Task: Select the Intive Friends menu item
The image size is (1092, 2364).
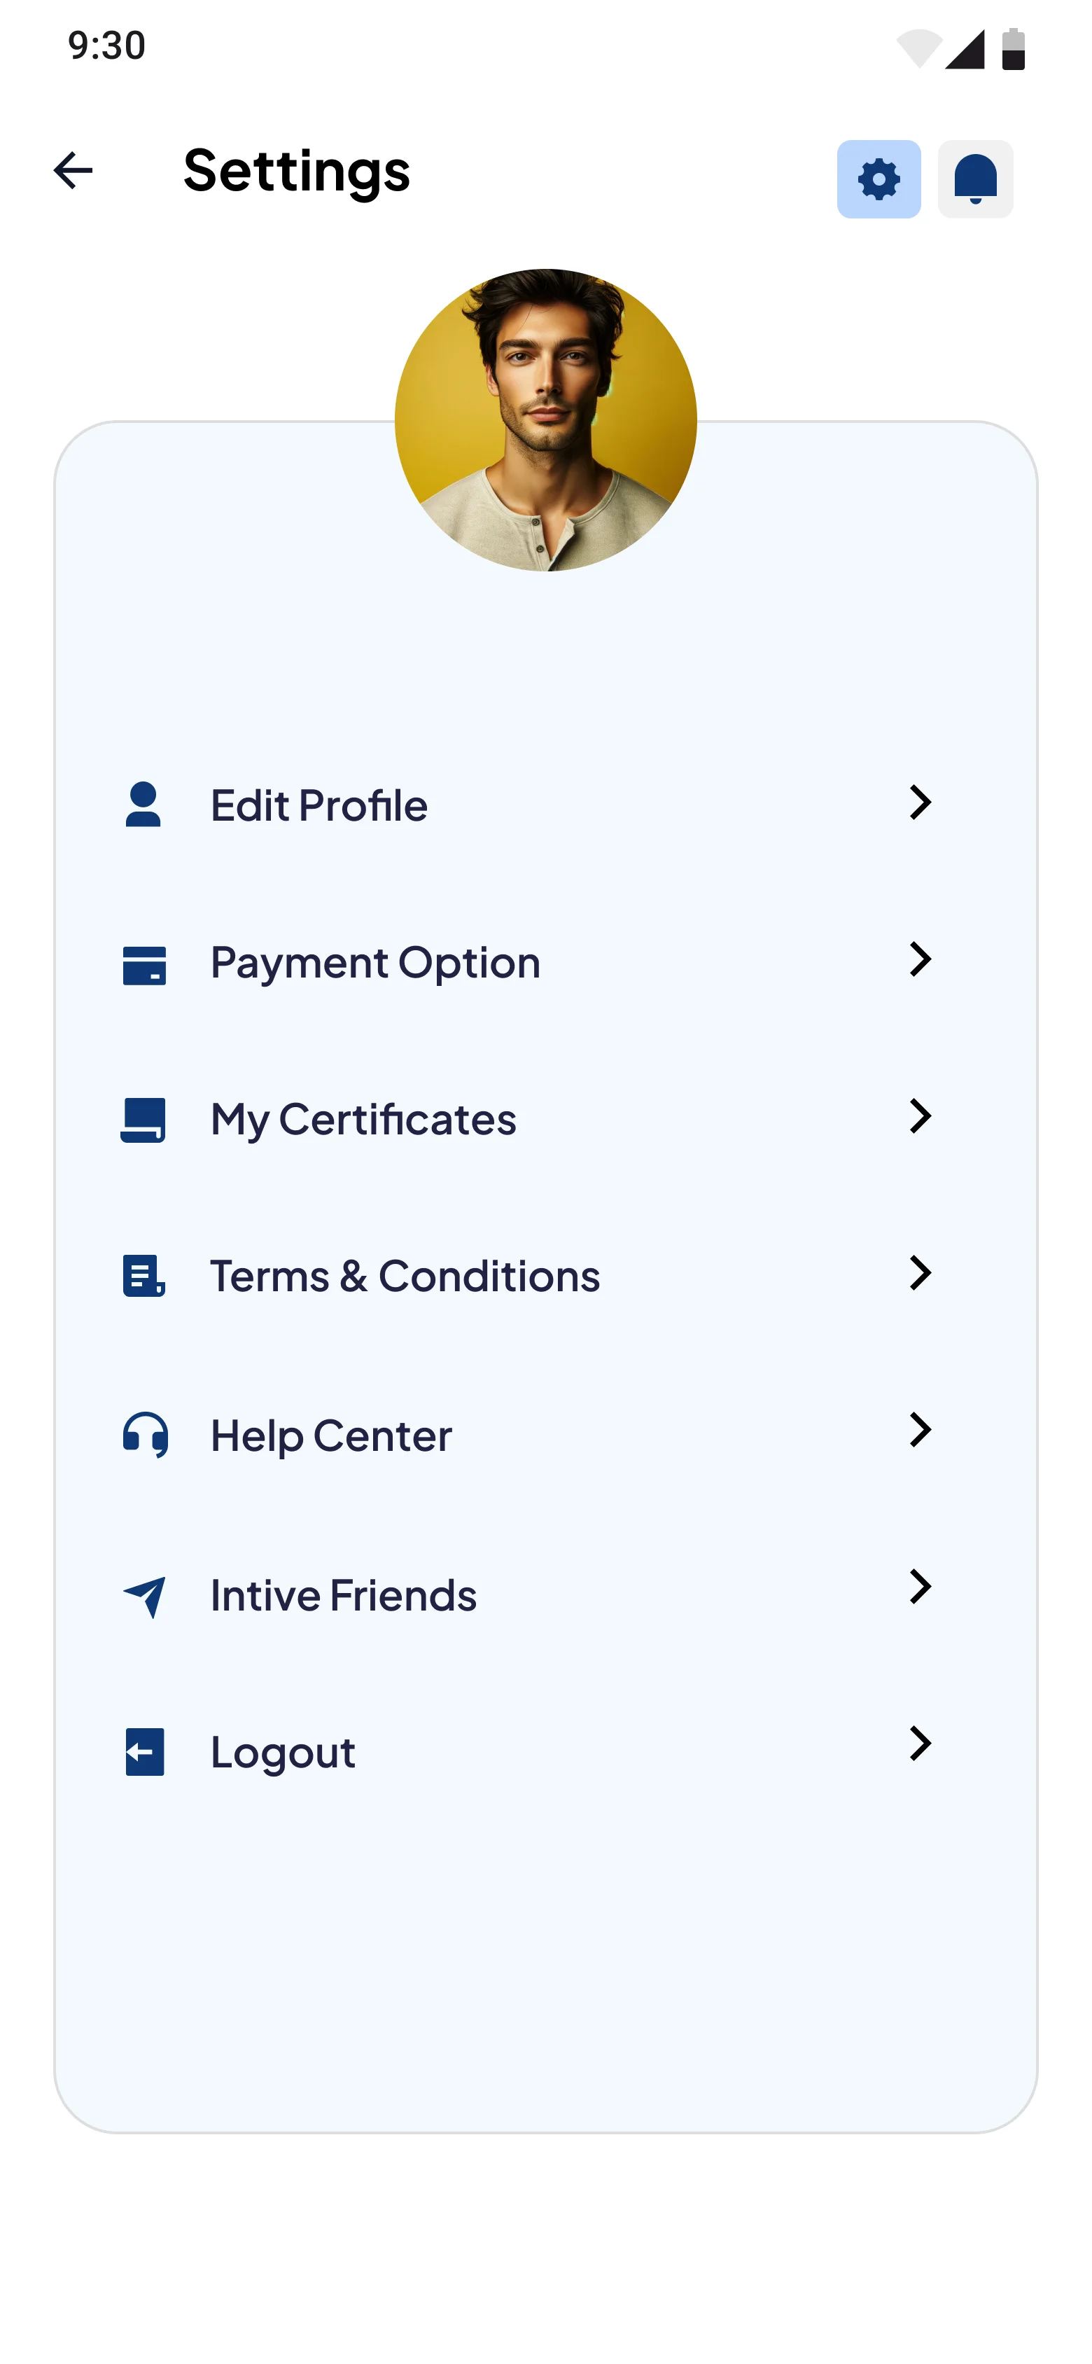Action: click(343, 1595)
